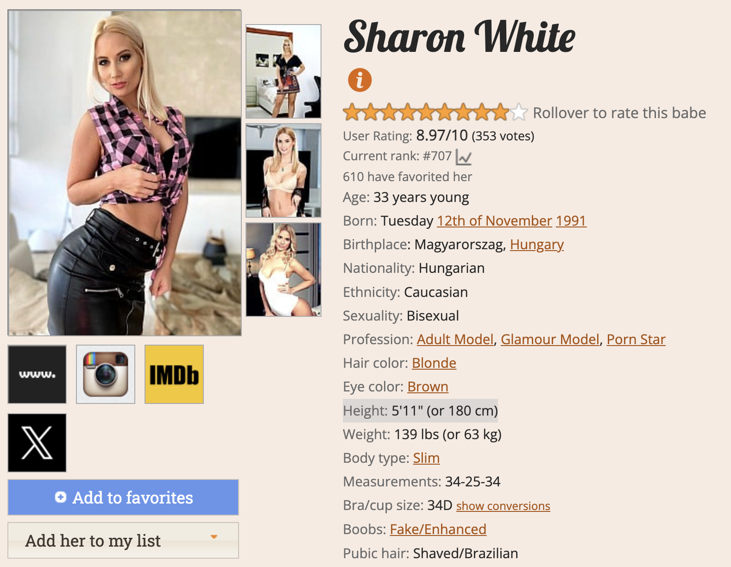The height and width of the screenshot is (567, 731).
Task: Follow the Blonde hair color link
Action: (x=434, y=363)
